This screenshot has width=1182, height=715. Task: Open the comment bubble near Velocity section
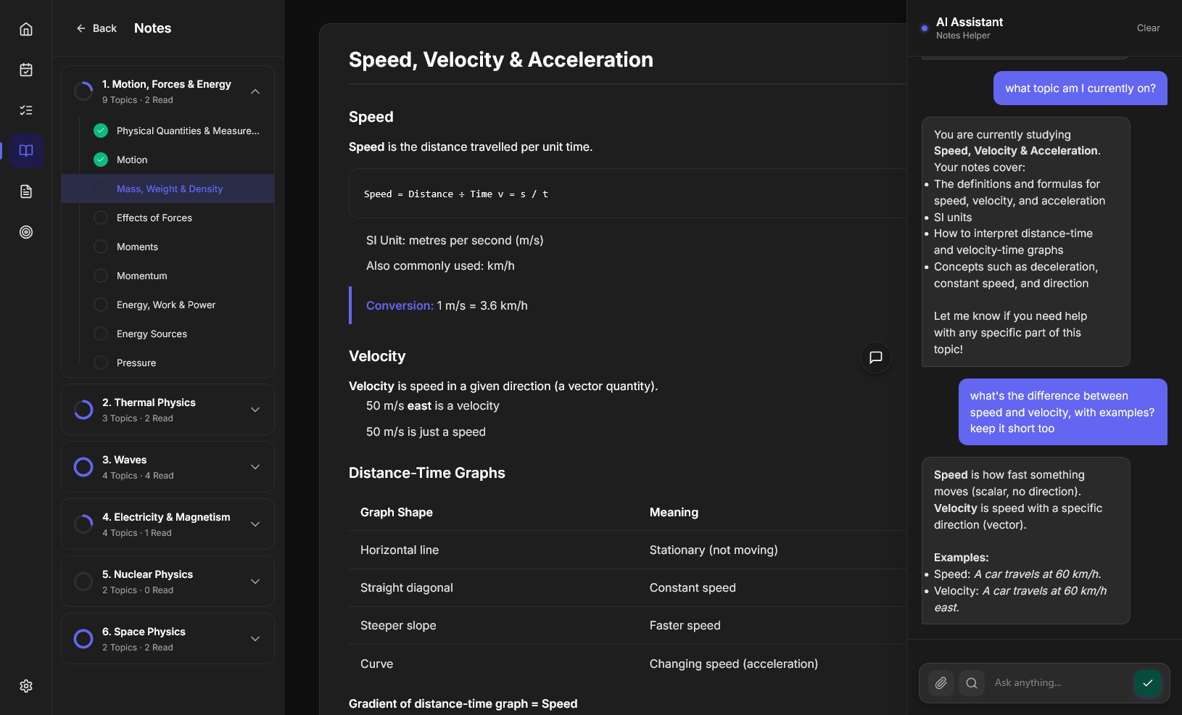click(x=876, y=357)
